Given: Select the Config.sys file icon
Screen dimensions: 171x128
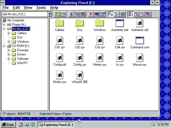Looking at the screenshot, I should click(x=80, y=58).
